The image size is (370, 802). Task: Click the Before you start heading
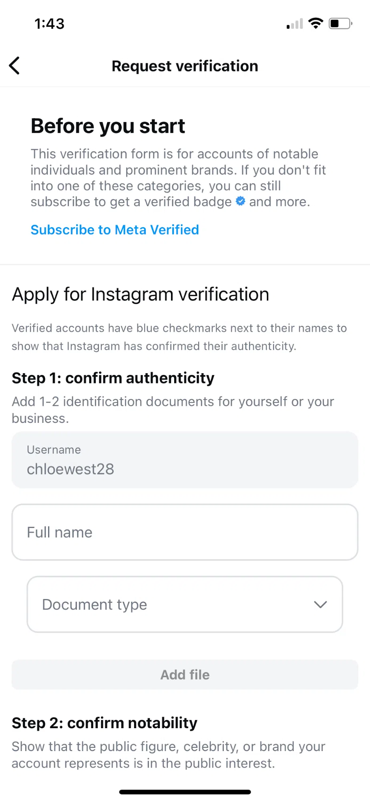[x=108, y=126]
